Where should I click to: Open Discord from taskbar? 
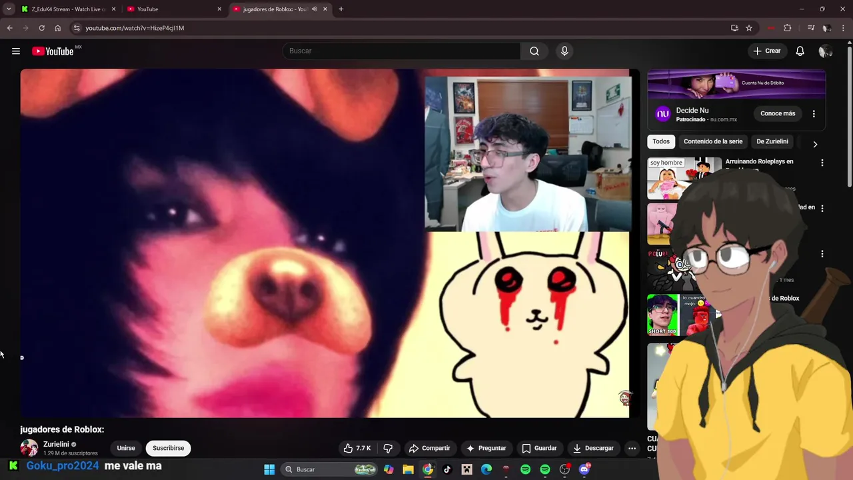click(584, 469)
